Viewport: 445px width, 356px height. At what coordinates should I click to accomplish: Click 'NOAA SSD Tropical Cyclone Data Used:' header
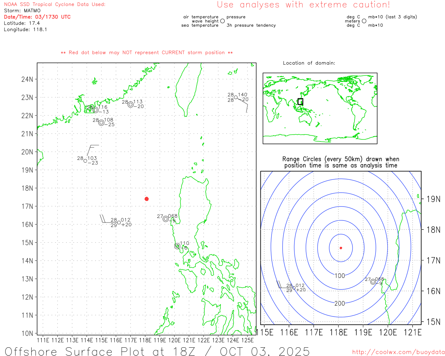pos(55,5)
